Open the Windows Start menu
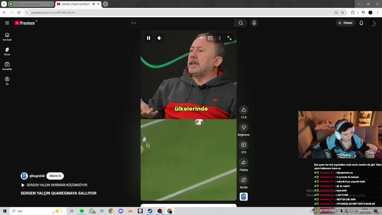 point(5,211)
